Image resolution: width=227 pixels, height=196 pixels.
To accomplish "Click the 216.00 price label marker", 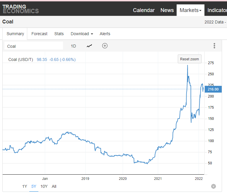I will (213, 89).
